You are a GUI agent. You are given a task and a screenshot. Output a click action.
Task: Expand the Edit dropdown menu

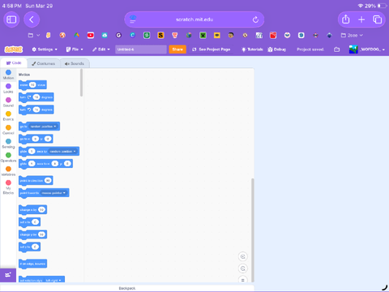101,49
